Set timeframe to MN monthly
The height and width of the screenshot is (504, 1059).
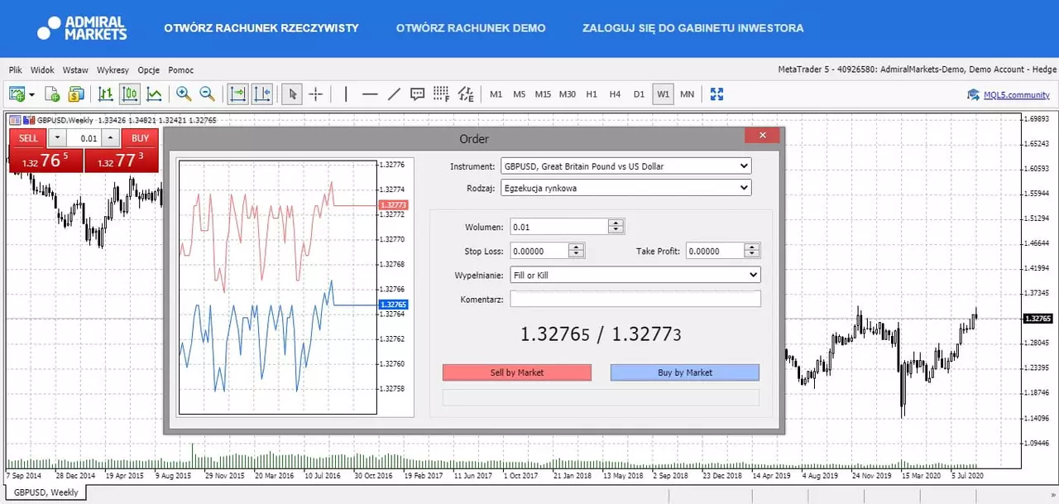pyautogui.click(x=687, y=94)
